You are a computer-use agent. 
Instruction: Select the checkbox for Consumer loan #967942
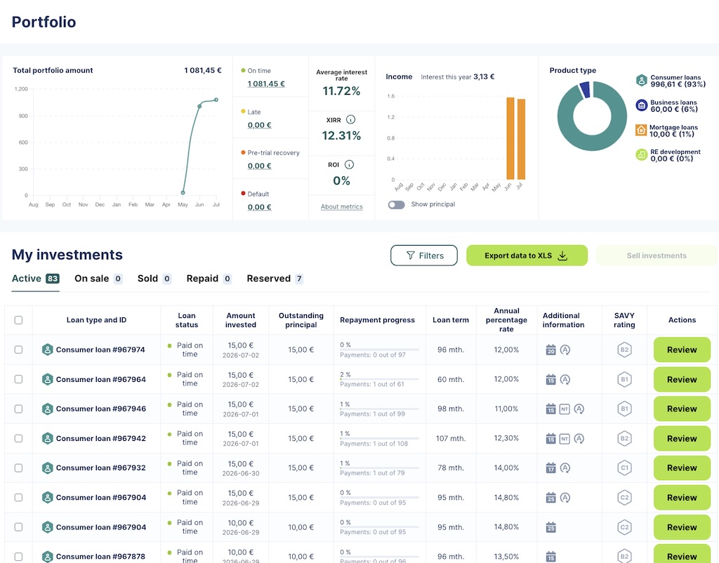18,438
